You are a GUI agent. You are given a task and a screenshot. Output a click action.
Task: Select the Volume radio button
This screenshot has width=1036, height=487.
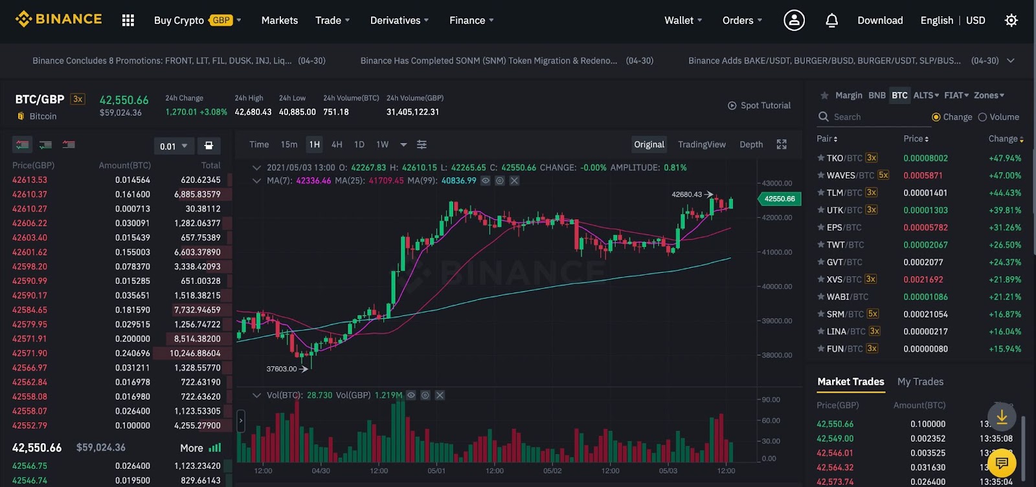coord(982,117)
